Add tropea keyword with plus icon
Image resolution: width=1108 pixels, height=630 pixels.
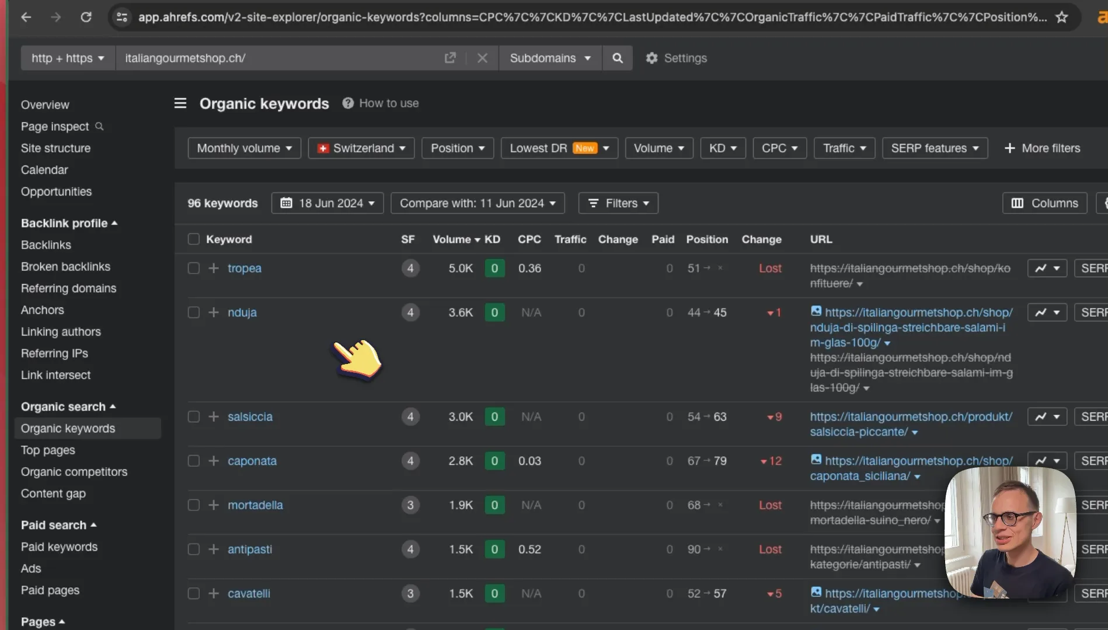pyautogui.click(x=214, y=268)
